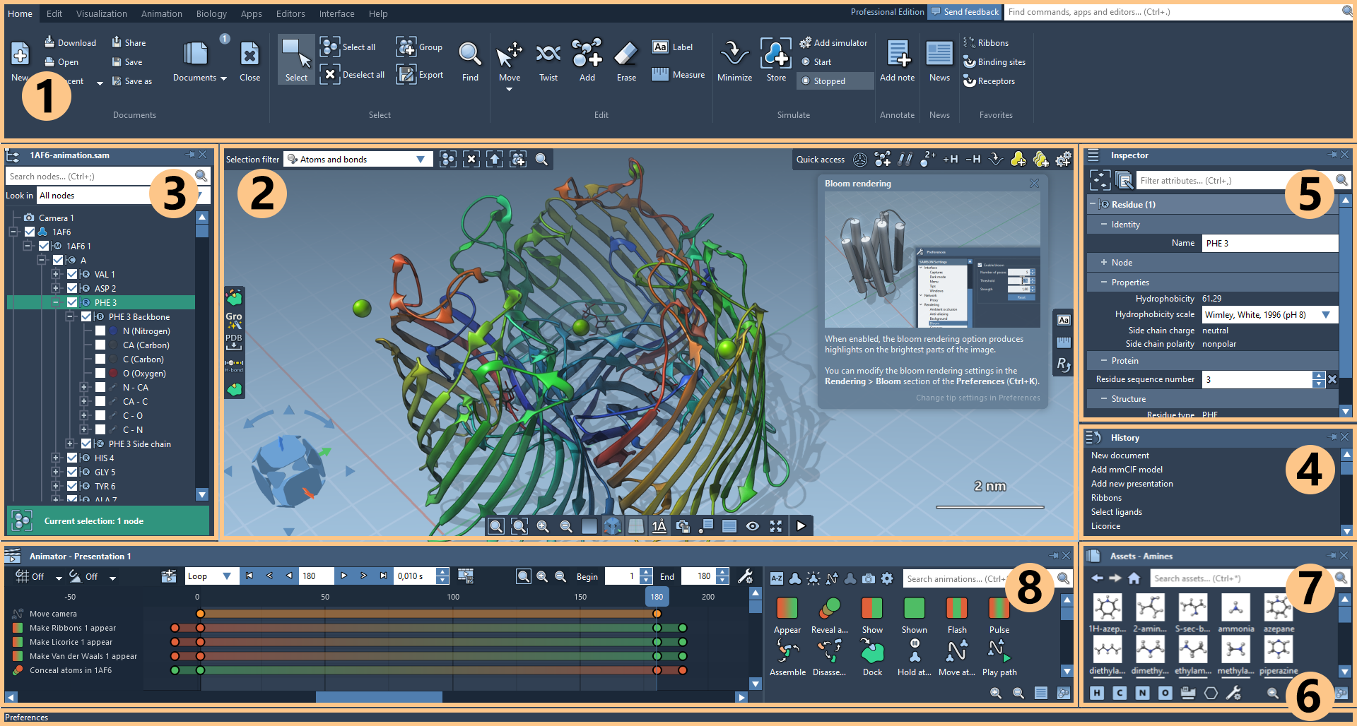Image resolution: width=1357 pixels, height=726 pixels.
Task: Expand the PHE 3 Side chain node
Action: pyautogui.click(x=70, y=444)
